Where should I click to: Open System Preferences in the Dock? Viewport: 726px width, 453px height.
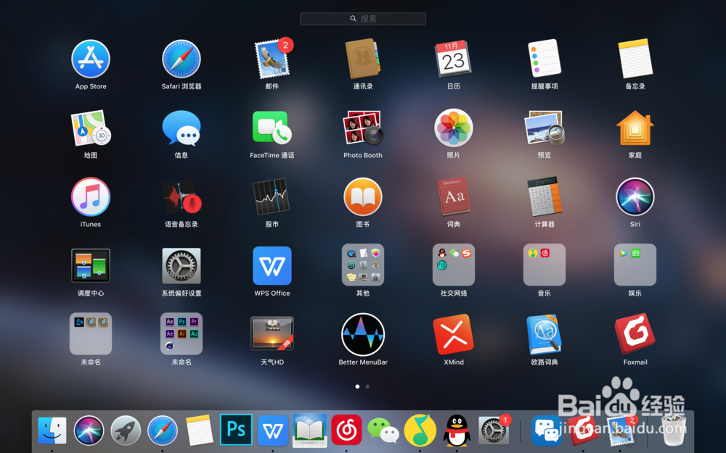click(x=494, y=429)
